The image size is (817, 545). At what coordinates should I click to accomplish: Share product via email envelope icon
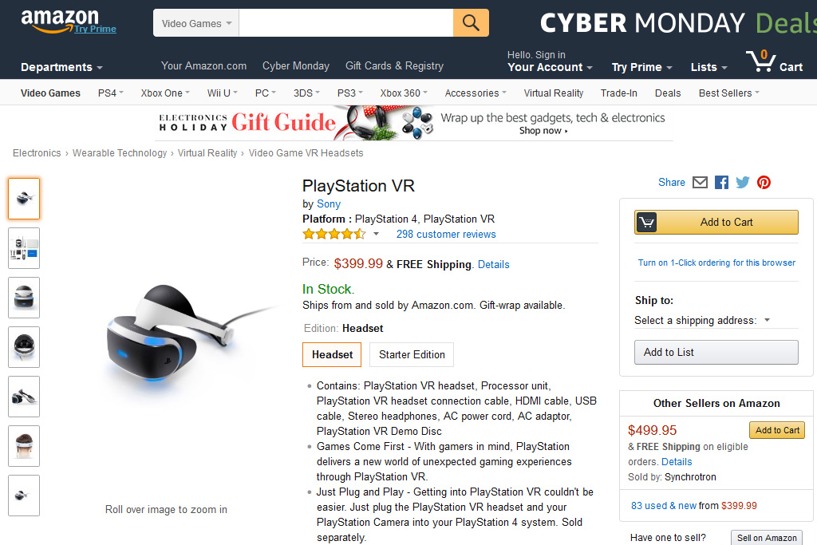click(x=700, y=183)
